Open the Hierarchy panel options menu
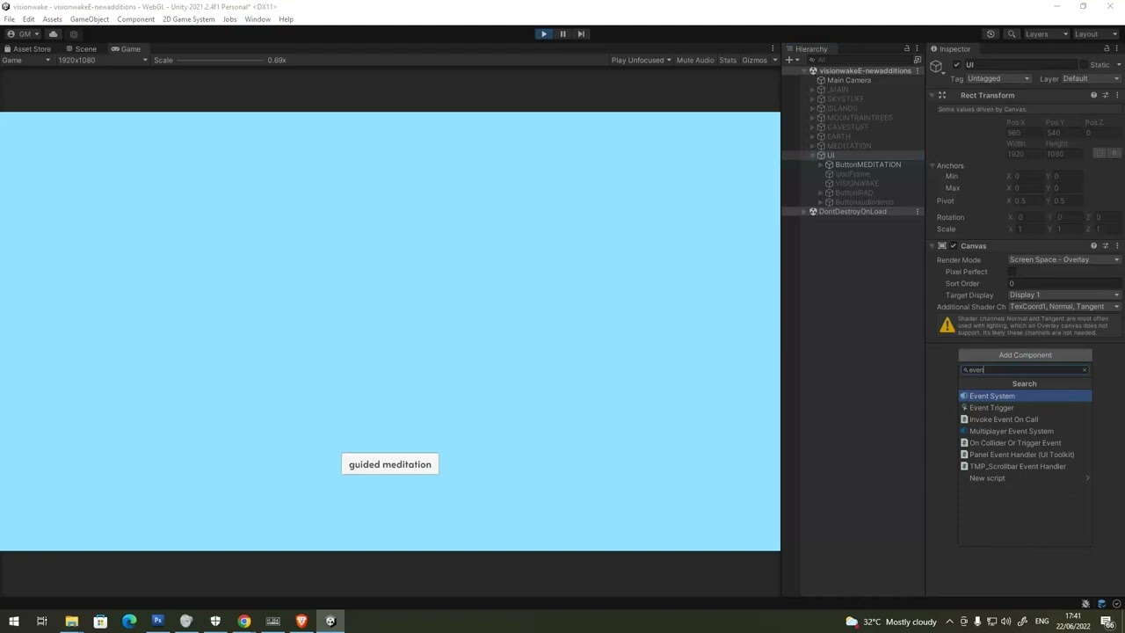This screenshot has width=1125, height=633. tap(918, 49)
